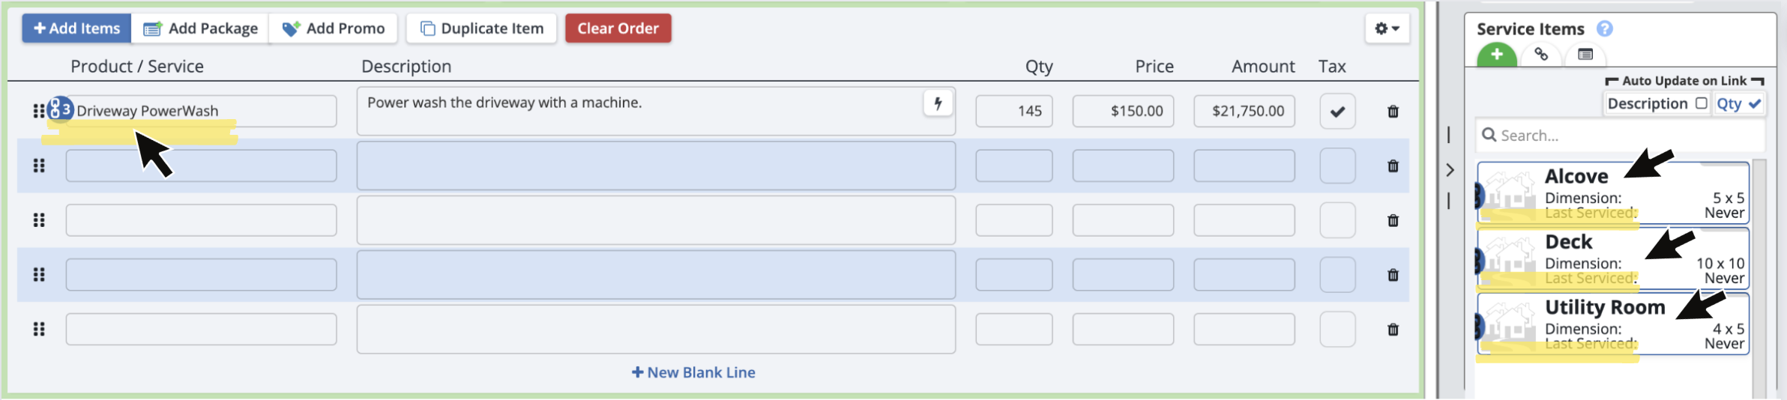Open the gear settings dropdown

coord(1387,28)
